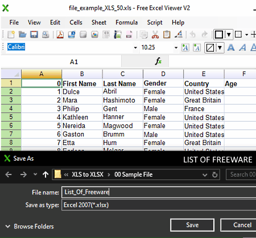Click the Copy icon in toolbar

tap(144, 35)
